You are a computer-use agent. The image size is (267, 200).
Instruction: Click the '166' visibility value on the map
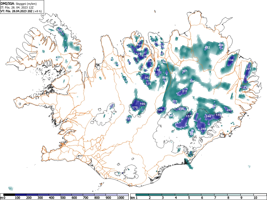(142, 104)
